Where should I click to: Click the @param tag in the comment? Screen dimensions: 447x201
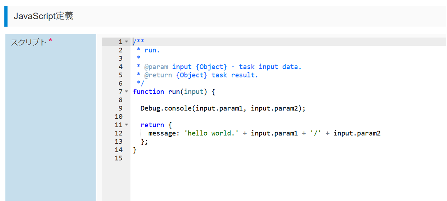point(156,67)
